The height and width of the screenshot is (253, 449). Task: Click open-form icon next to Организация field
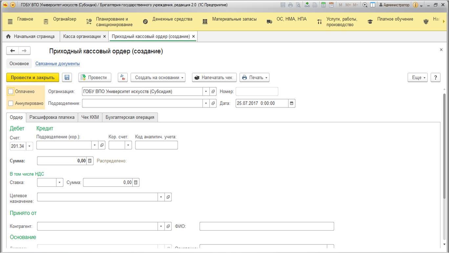[213, 92]
